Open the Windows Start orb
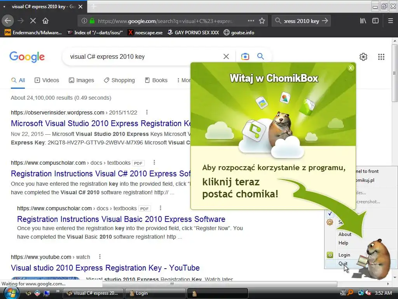 tap(11, 293)
